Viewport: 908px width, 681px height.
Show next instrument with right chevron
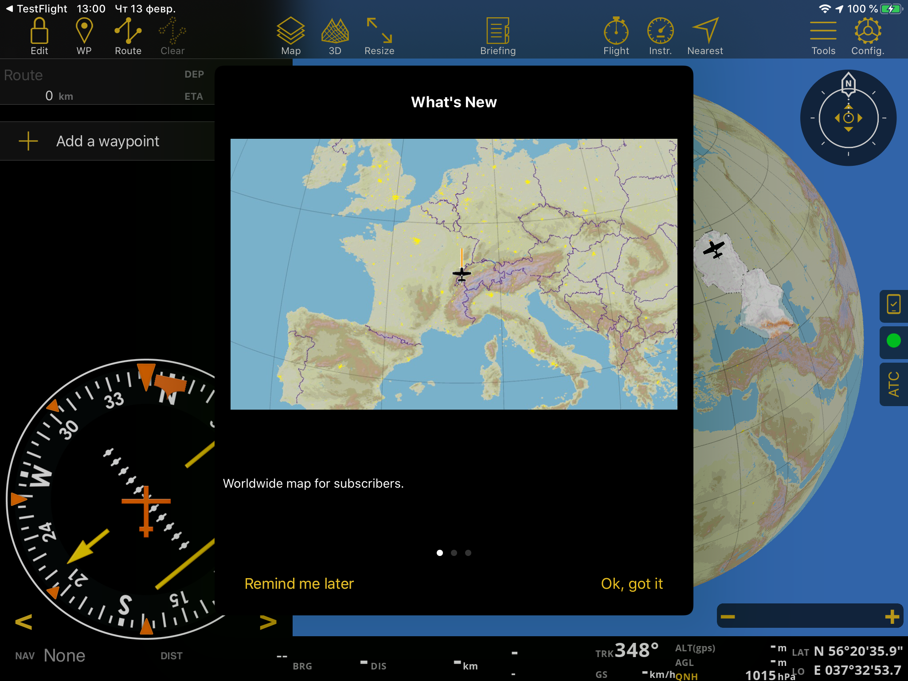268,622
